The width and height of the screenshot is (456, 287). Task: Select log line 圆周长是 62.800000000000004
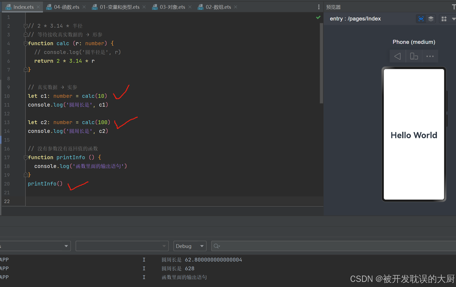[202, 260]
